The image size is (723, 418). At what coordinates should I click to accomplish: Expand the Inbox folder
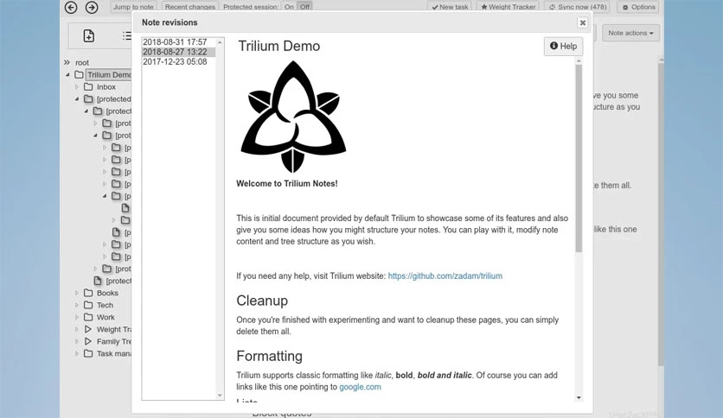pos(77,87)
